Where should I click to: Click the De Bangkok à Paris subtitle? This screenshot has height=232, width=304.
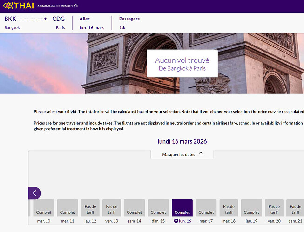coord(182,68)
